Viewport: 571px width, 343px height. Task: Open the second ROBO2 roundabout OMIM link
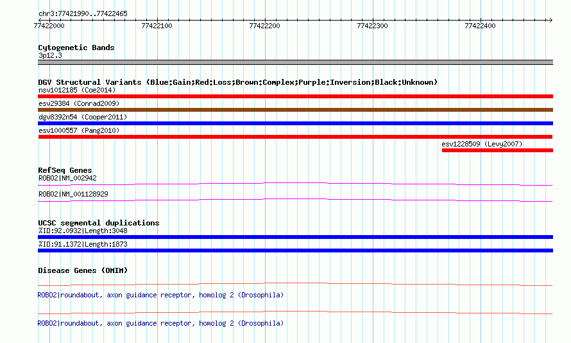[x=160, y=323]
